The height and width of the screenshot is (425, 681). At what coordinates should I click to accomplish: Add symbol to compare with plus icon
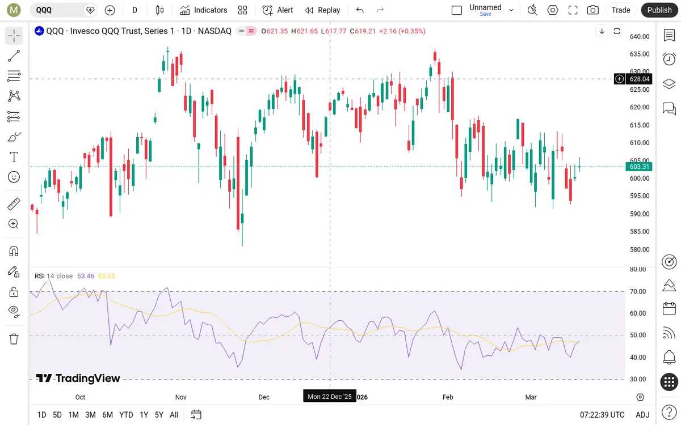(110, 10)
